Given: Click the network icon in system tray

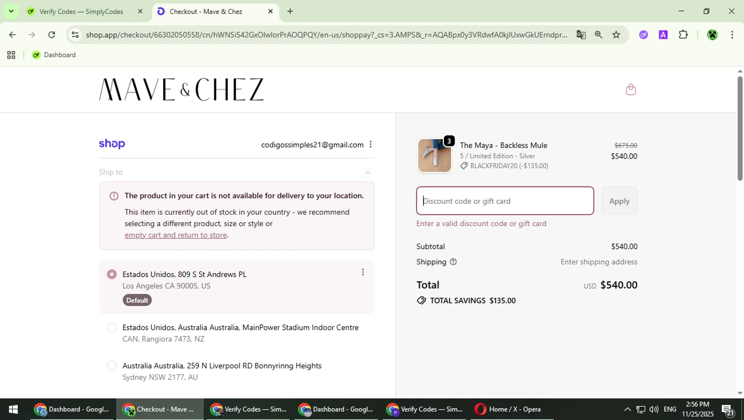Looking at the screenshot, I should [x=641, y=409].
